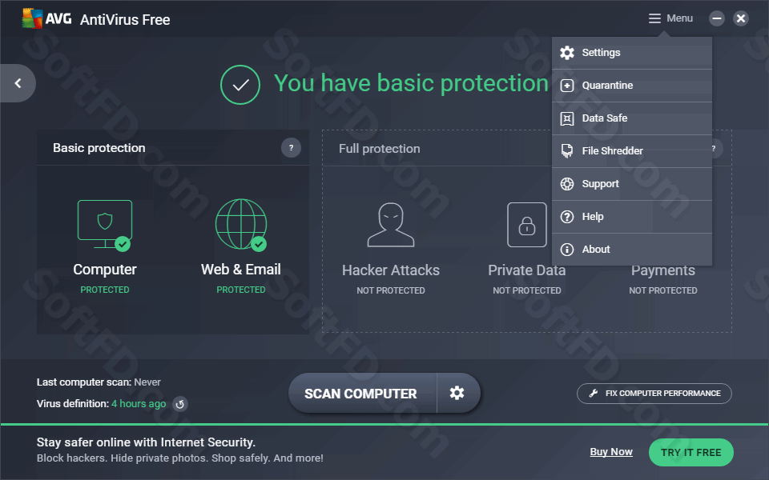Open the About menu entry
Image resolution: width=769 pixels, height=480 pixels.
632,250
